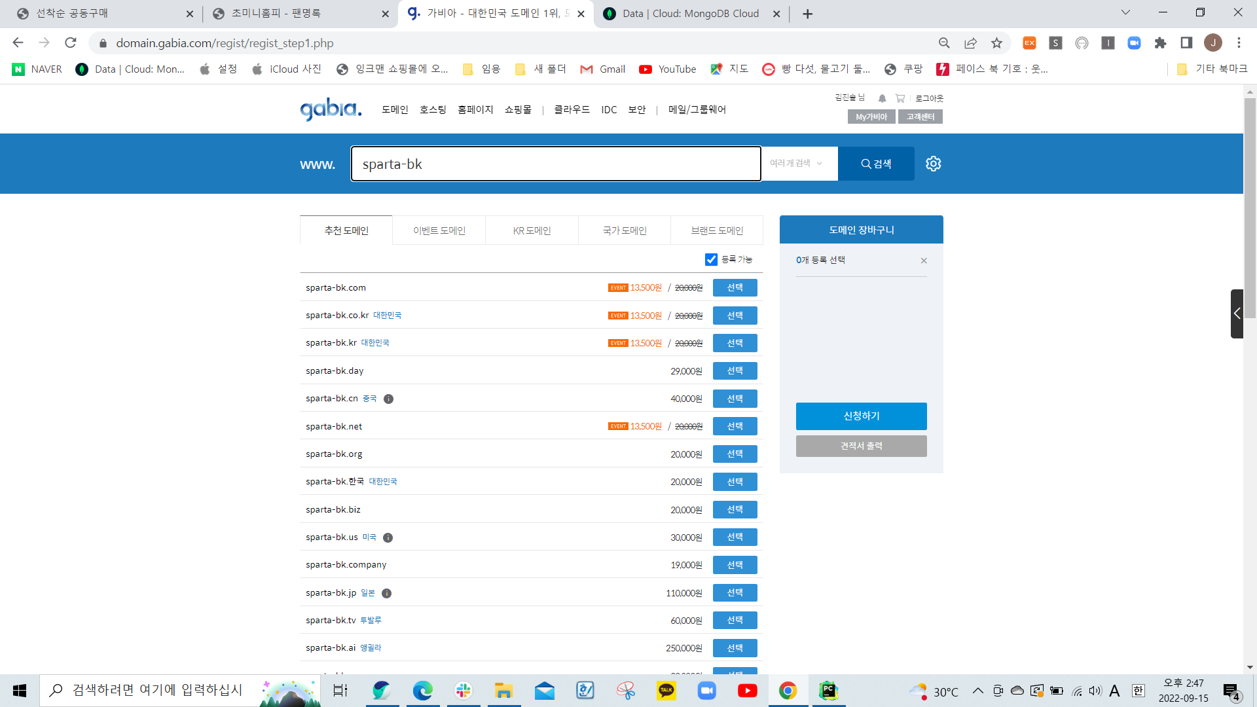Select sparta-bk.co.kr with 선택 button
This screenshot has width=1257, height=707.
tap(735, 316)
